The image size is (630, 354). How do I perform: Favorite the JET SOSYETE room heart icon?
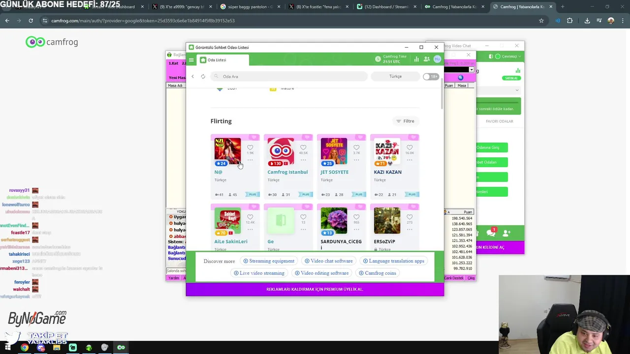pos(356,147)
